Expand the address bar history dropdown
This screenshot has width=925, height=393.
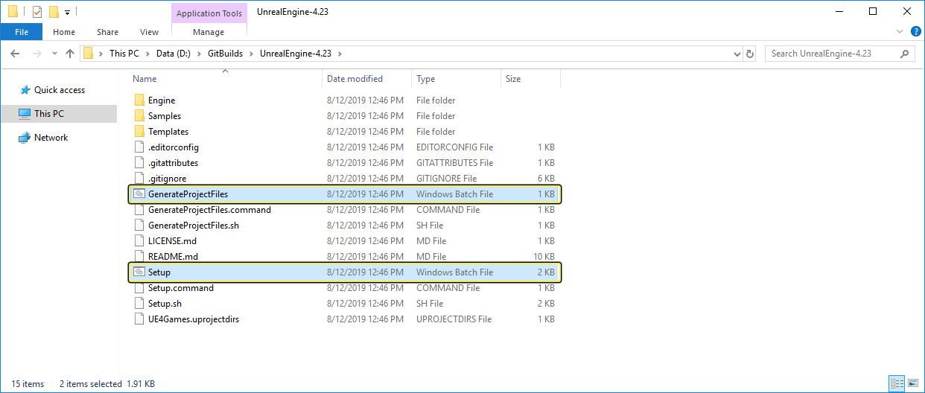coord(737,54)
